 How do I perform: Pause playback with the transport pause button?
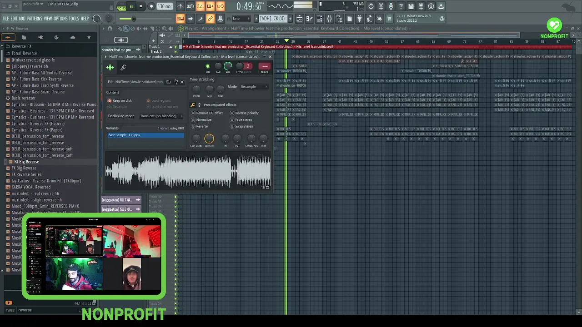click(x=131, y=6)
